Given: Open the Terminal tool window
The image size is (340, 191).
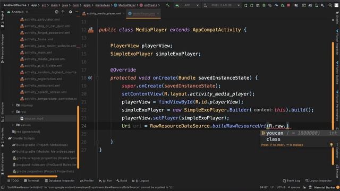Looking at the screenshot, I should (x=31, y=180).
